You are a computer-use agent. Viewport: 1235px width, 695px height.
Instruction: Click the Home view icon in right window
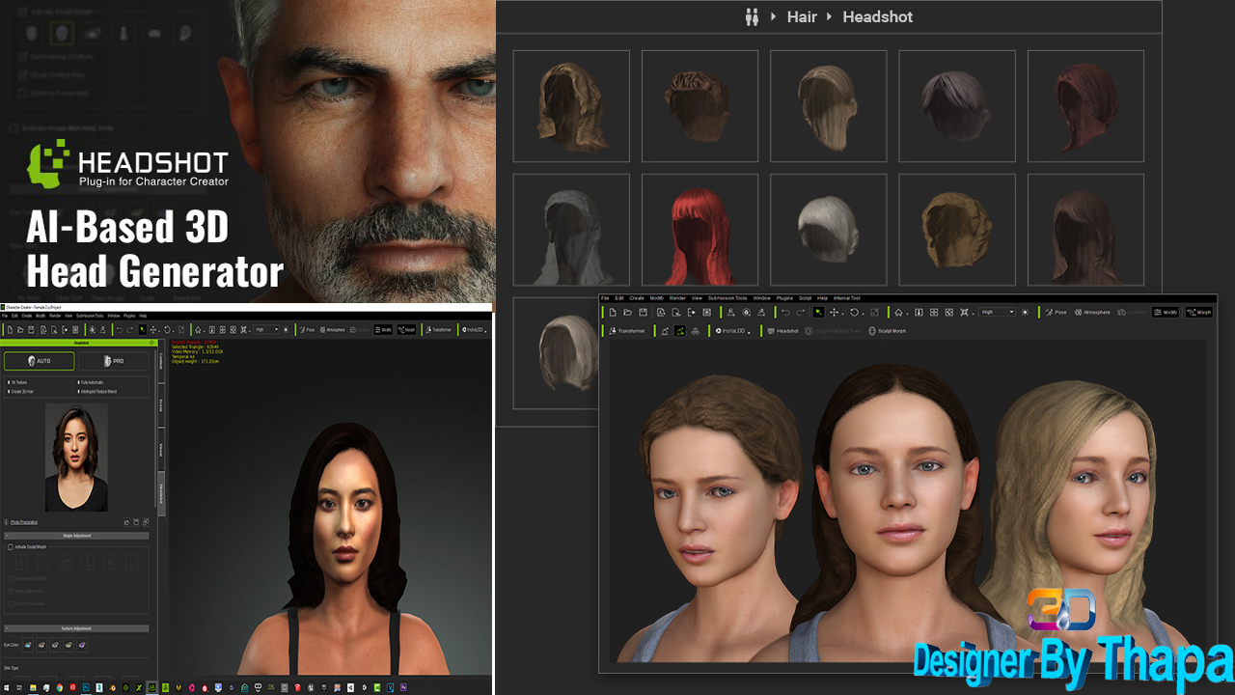tap(898, 312)
